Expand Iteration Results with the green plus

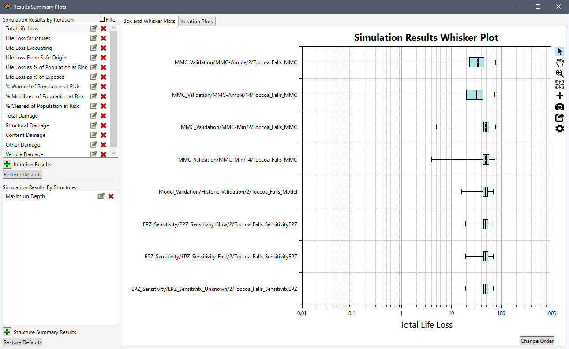pos(7,164)
